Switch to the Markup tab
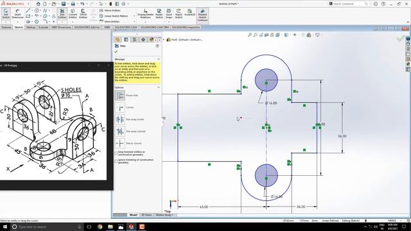411x231 pixels. (x=31, y=27)
